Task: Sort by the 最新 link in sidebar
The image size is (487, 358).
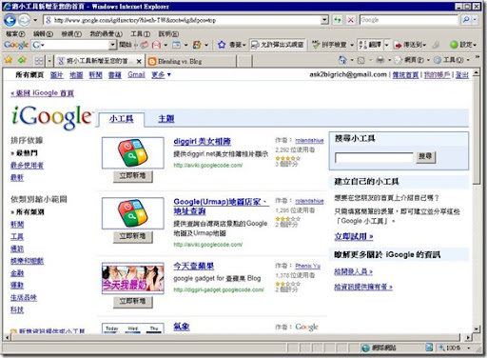Action: click(x=17, y=177)
